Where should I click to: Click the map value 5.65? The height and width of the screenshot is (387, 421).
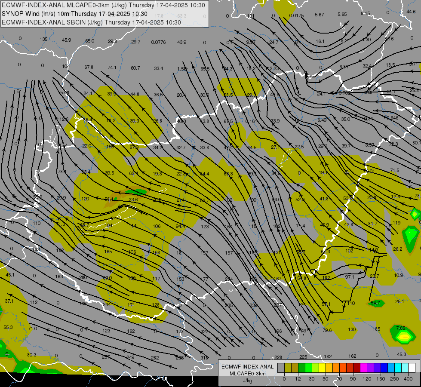342,14
